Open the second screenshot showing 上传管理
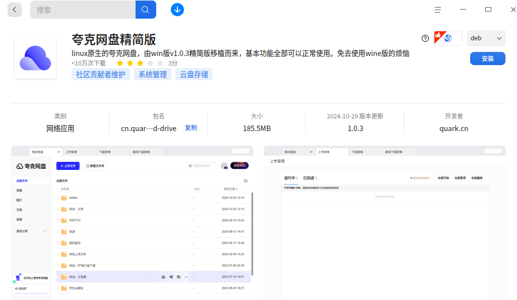The width and height of the screenshot is (517, 300). pos(385,223)
